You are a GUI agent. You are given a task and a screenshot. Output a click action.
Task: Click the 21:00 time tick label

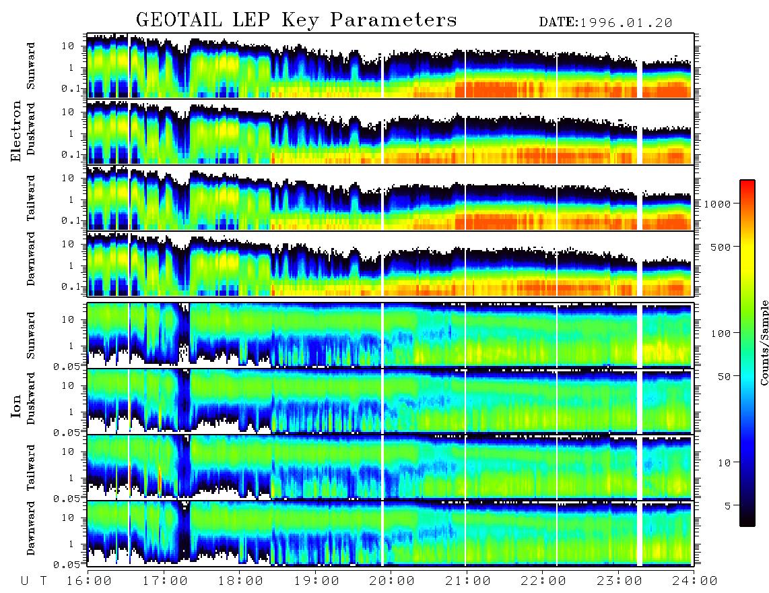tap(468, 582)
